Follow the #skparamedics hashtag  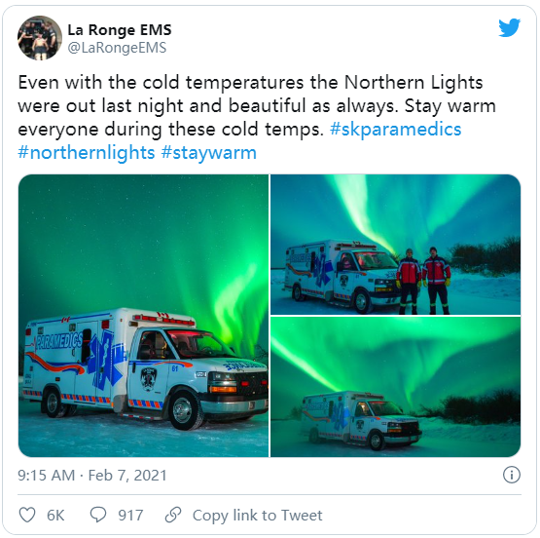(x=395, y=130)
